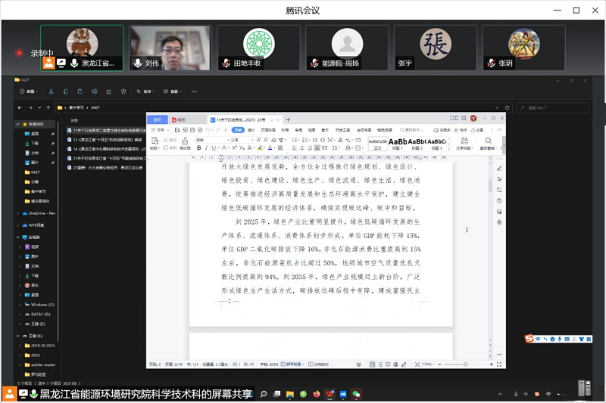Expand the Windows (C:) drive node

pyautogui.click(x=20, y=305)
